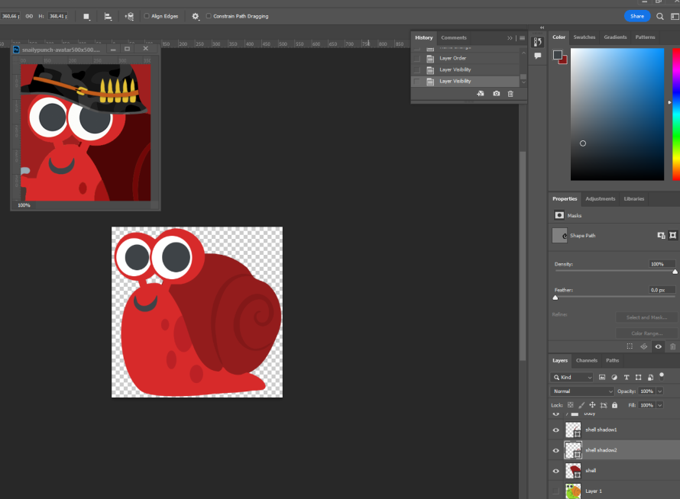Enable the Align Edges checkbox
The height and width of the screenshot is (499, 680).
click(147, 16)
